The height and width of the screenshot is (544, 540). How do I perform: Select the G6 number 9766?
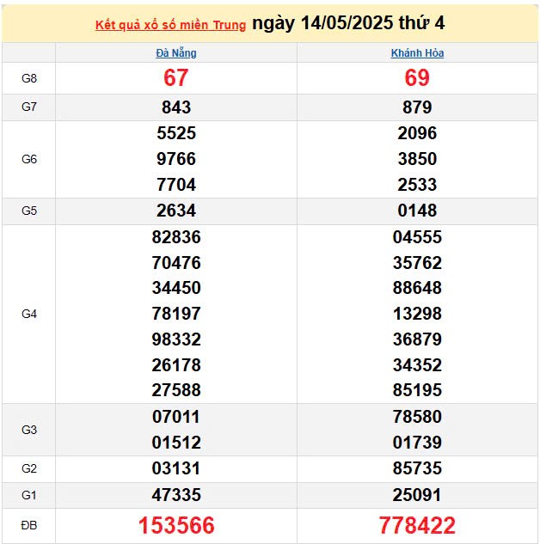(176, 159)
